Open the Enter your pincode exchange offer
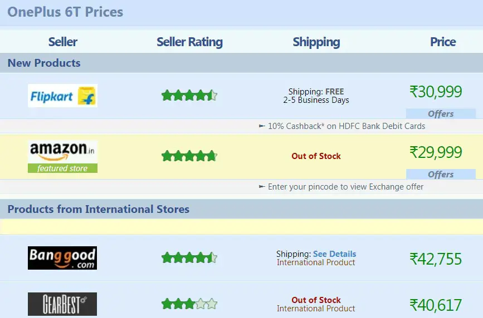 coord(341,187)
